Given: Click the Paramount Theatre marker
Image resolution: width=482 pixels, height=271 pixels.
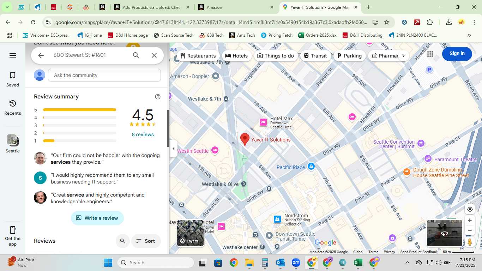Looking at the screenshot, I should (428, 158).
